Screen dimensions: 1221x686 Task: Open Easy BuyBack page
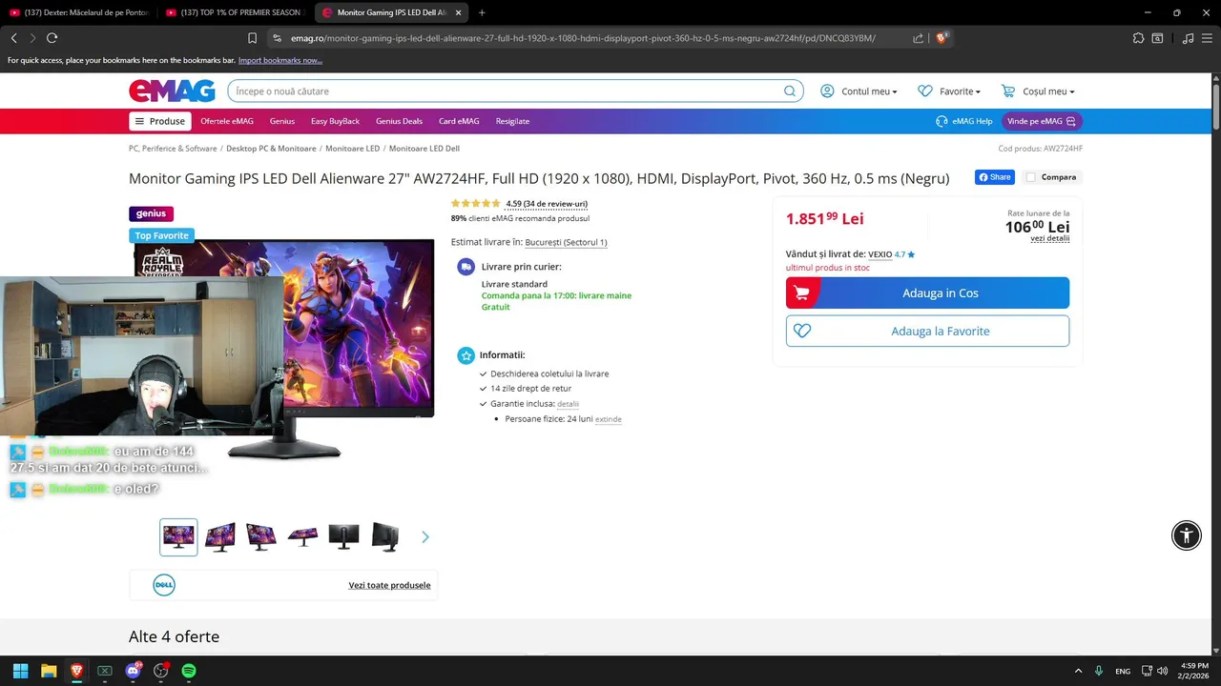[335, 121]
